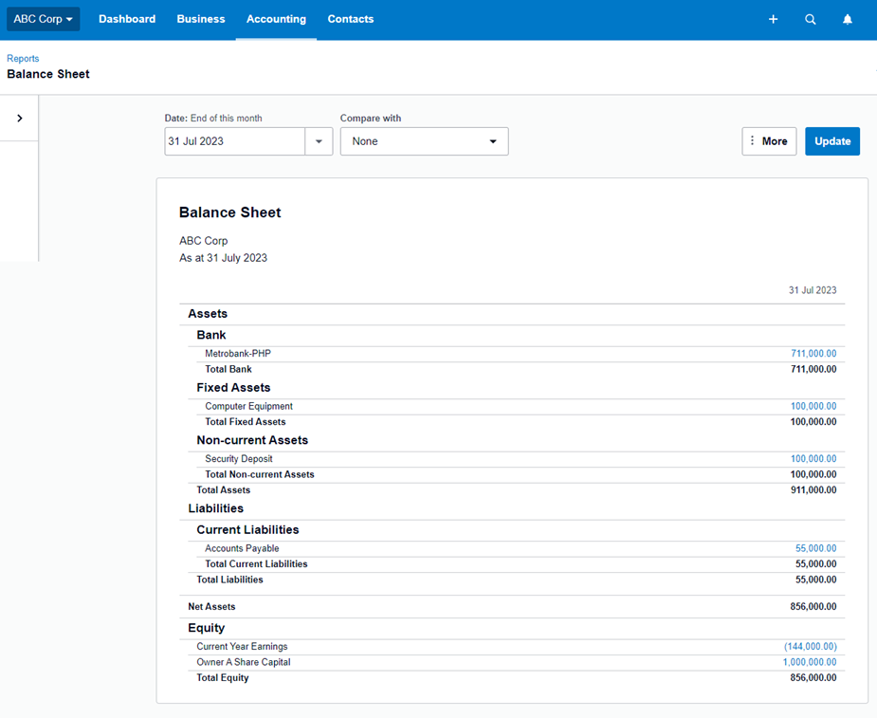This screenshot has height=718, width=877.
Task: Click the Current Liabilities section heading
Action: pyautogui.click(x=247, y=530)
